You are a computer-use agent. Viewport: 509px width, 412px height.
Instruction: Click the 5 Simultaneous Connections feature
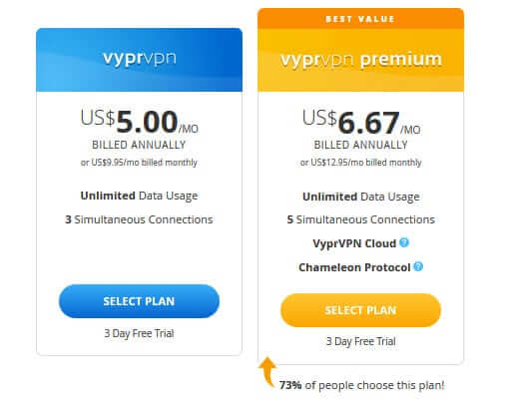361,219
